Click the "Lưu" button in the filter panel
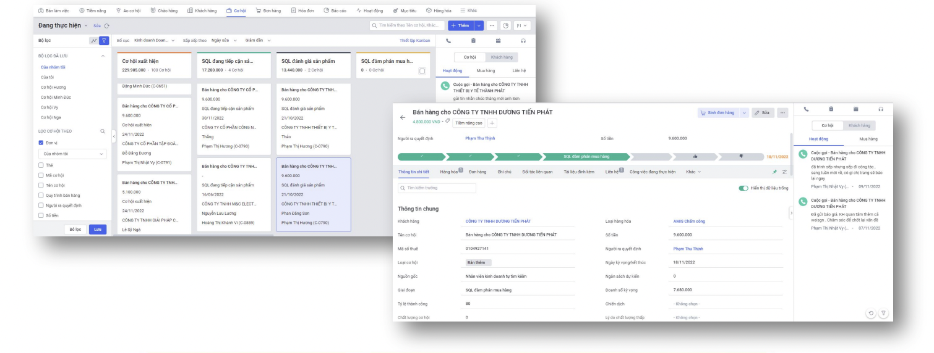Viewport: 934px width, 353px height. (x=98, y=229)
